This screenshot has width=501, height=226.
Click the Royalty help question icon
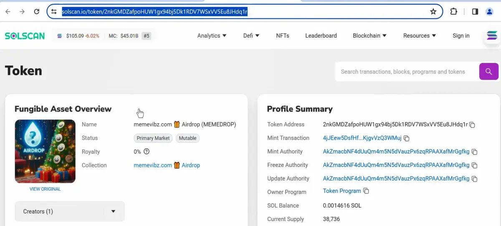pyautogui.click(x=146, y=151)
